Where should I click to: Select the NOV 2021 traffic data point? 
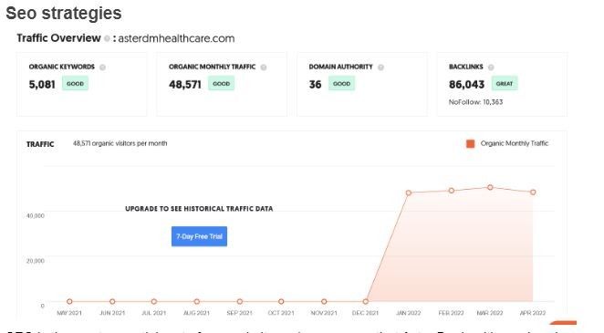coord(324,301)
